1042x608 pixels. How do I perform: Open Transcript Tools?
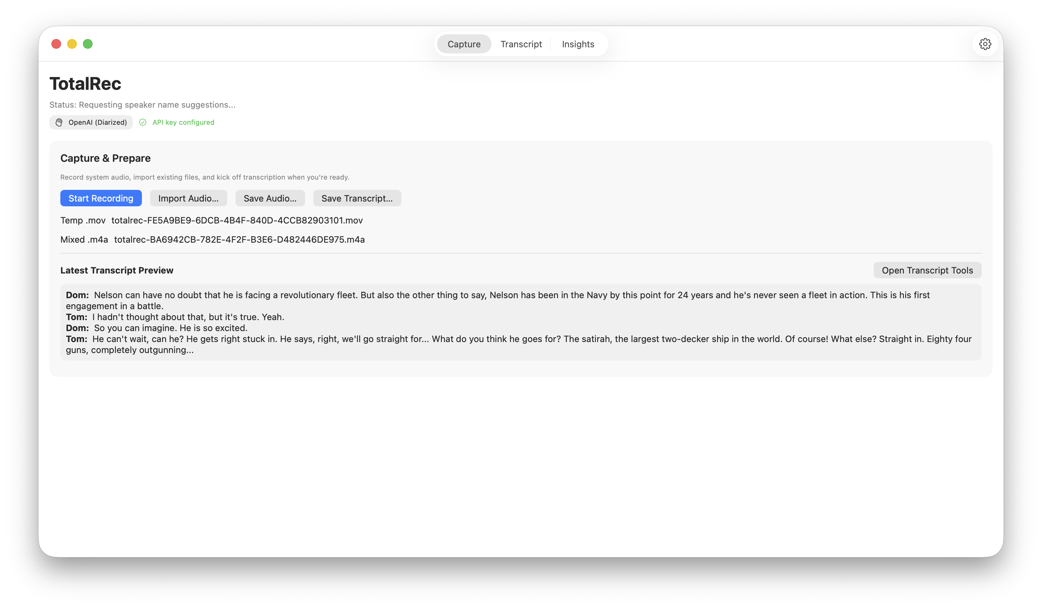coord(928,270)
